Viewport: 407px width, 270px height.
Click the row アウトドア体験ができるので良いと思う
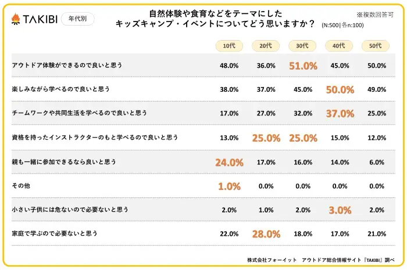[x=67, y=66]
